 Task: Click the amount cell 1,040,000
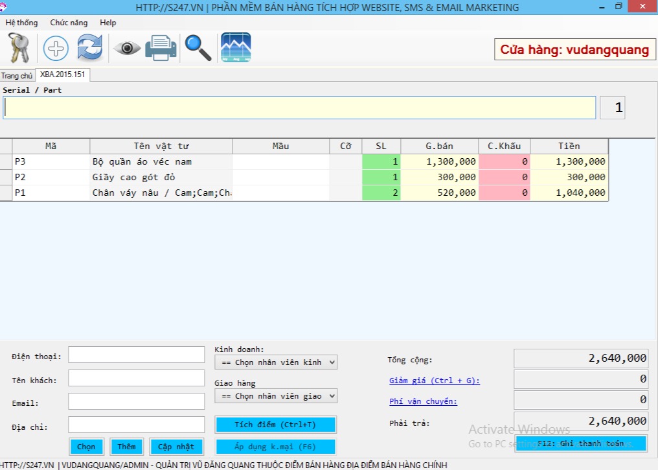[569, 193]
